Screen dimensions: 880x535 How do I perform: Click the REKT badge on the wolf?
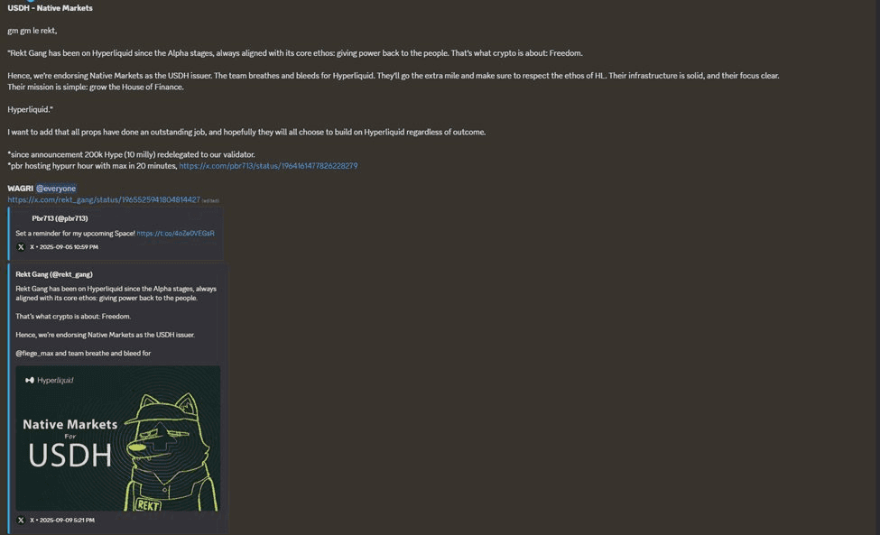pyautogui.click(x=149, y=504)
